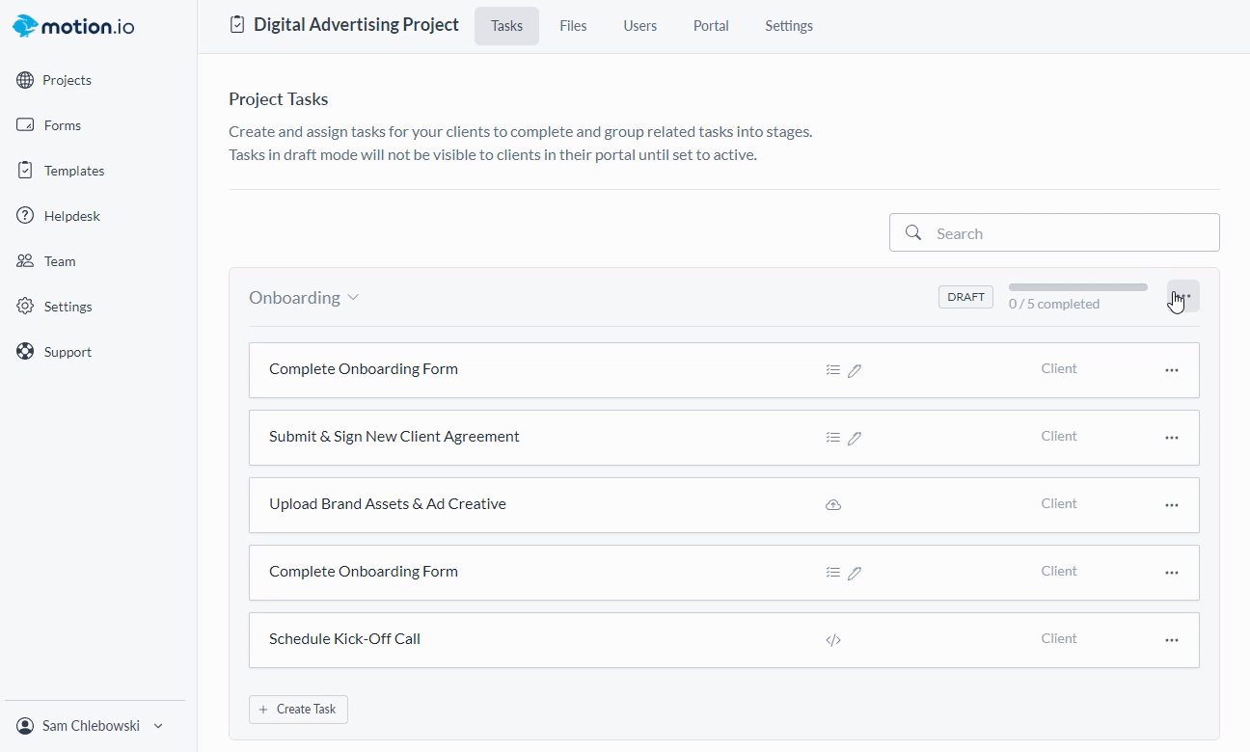Image resolution: width=1250 pixels, height=752 pixels.
Task: Click the embed code icon on Schedule Kick-Off Call
Action: pyautogui.click(x=833, y=640)
